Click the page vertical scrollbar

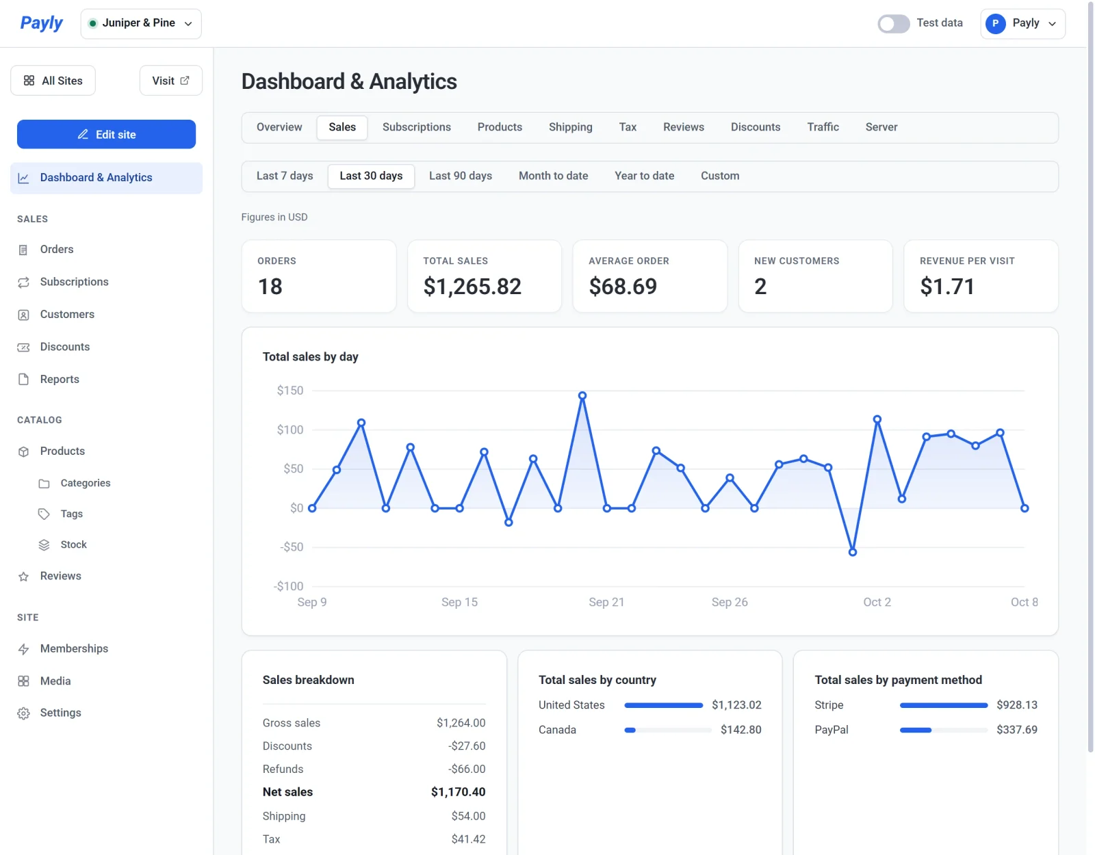click(x=1091, y=377)
